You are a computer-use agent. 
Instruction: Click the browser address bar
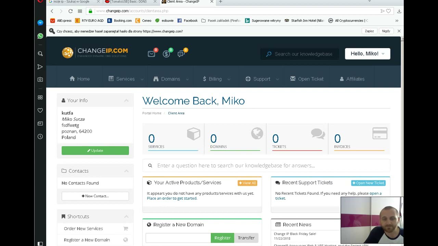[233, 11]
